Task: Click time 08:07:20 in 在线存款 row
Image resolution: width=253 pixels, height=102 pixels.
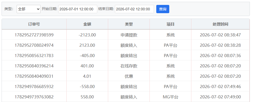Action: 220,66
